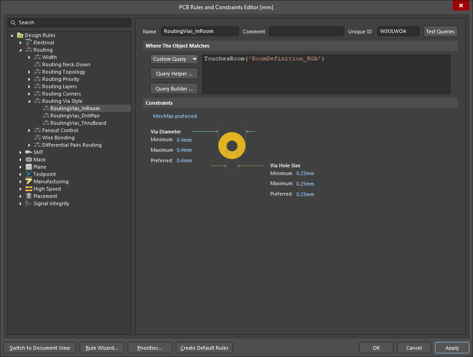Expand the Fanout Control node
The image size is (473, 357).
pyautogui.click(x=29, y=130)
